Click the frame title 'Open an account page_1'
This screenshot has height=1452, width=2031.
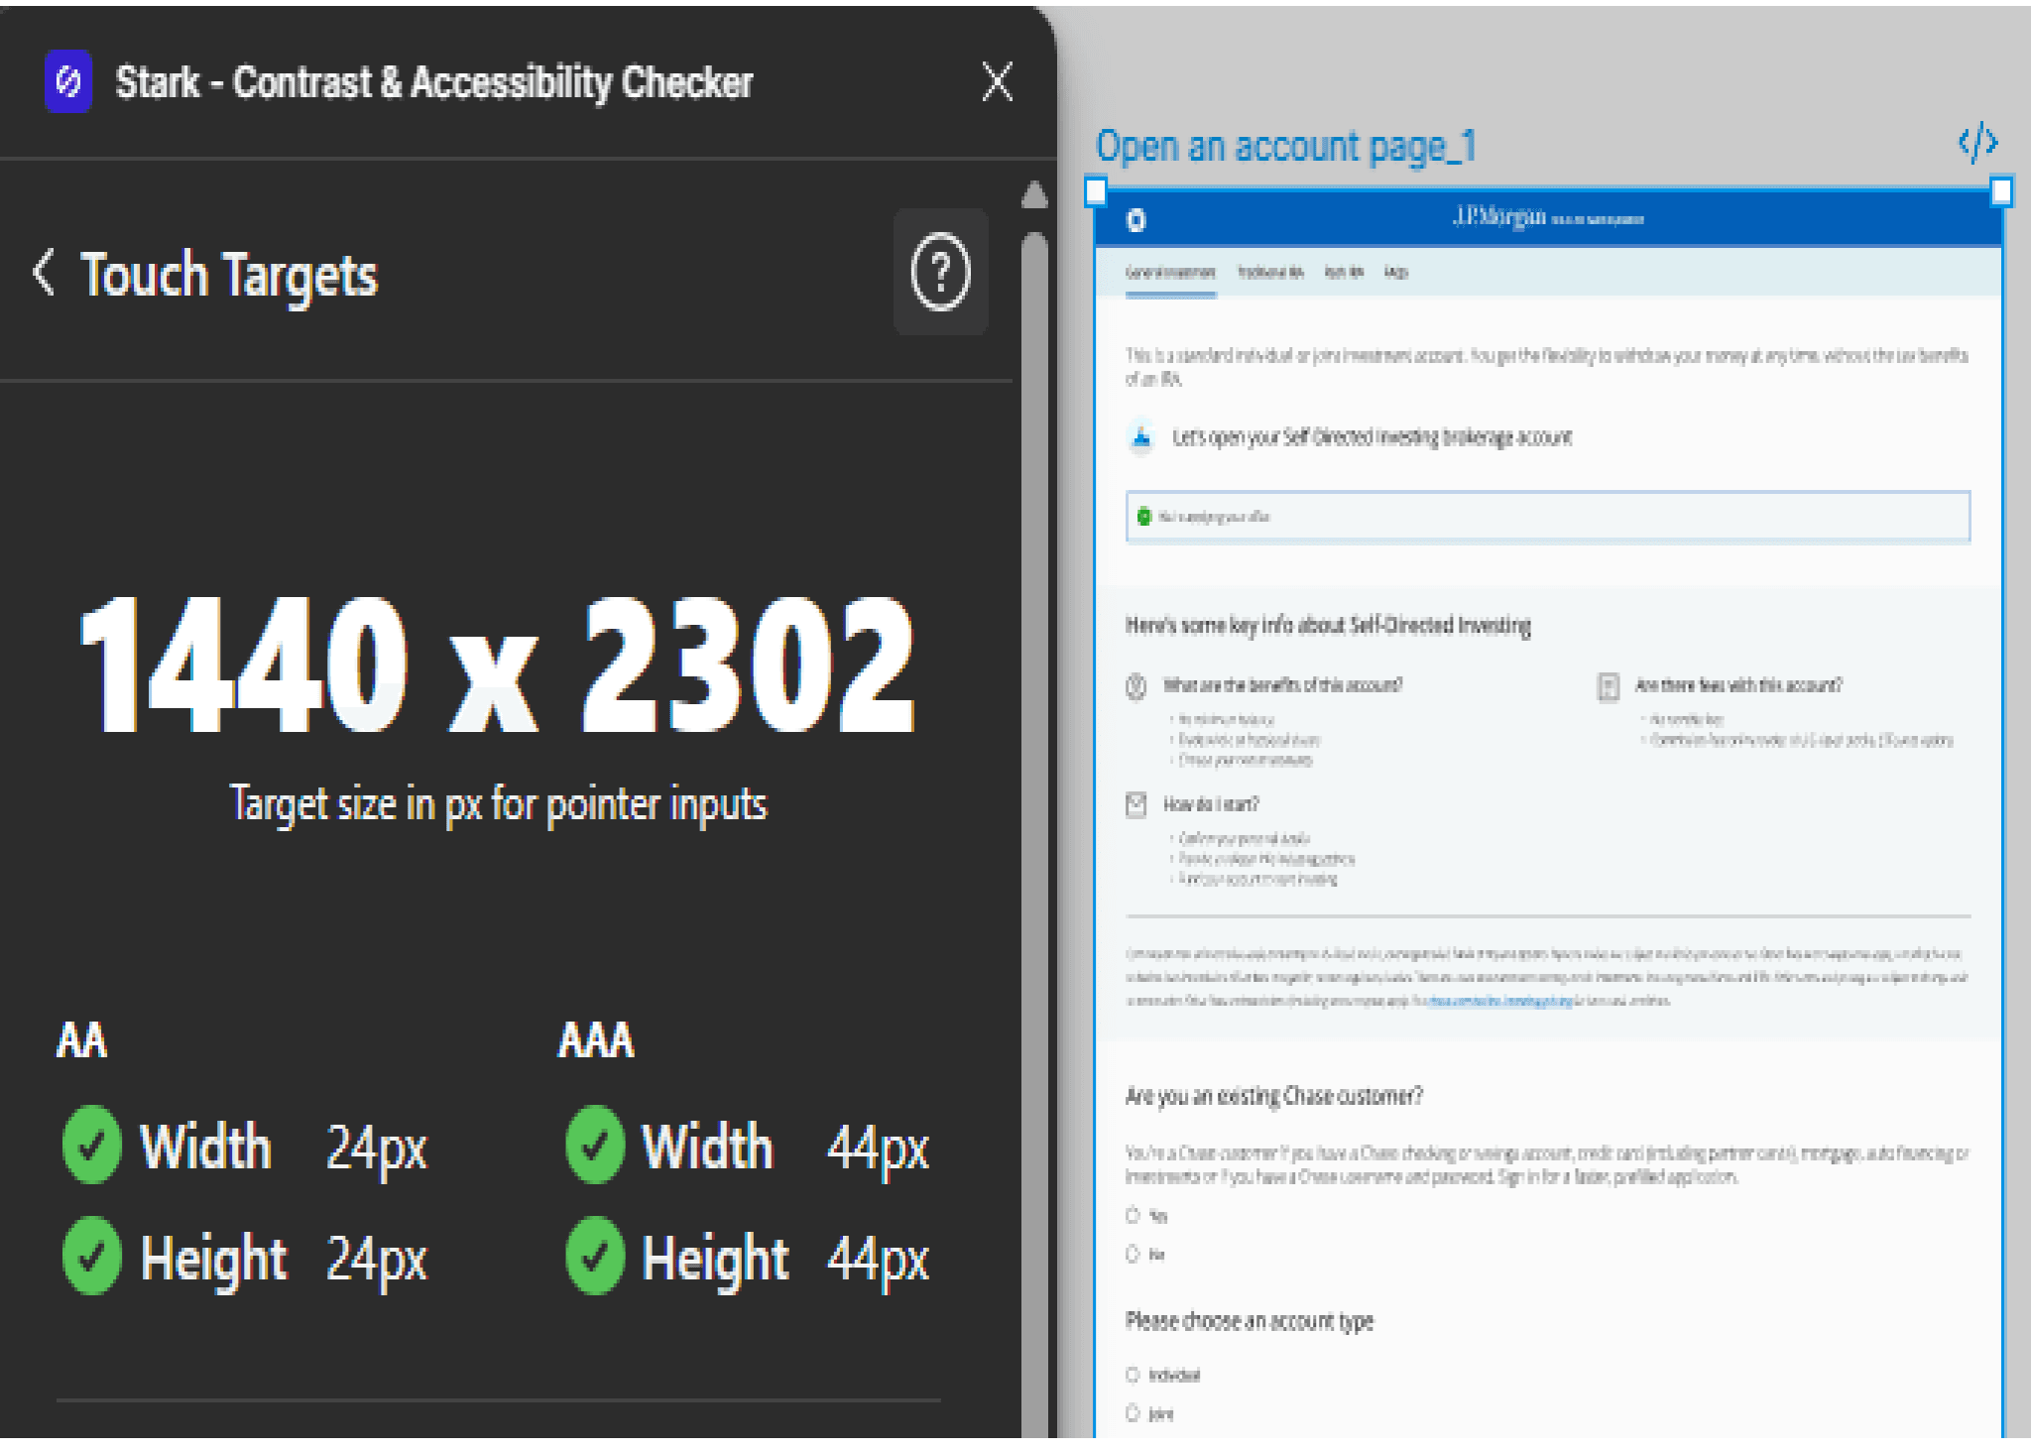pyautogui.click(x=1285, y=147)
